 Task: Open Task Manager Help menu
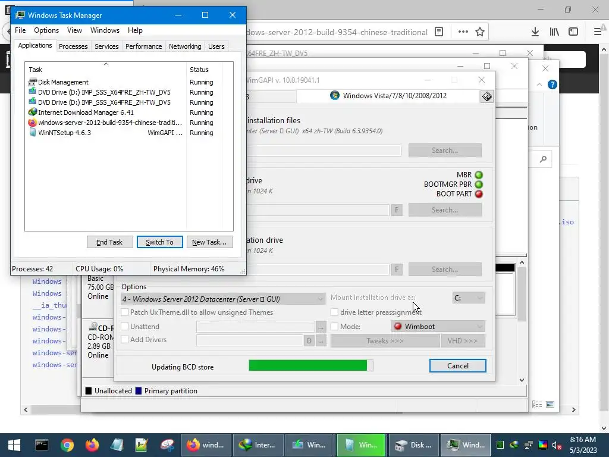[135, 30]
